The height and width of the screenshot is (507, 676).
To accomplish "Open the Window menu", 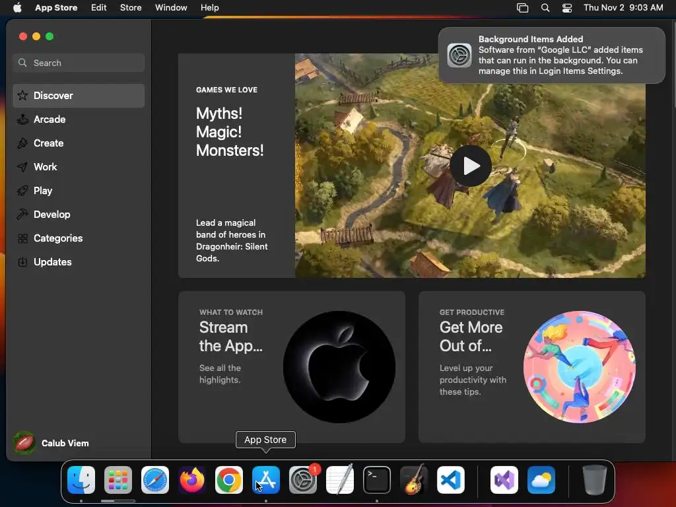I will click(x=171, y=8).
